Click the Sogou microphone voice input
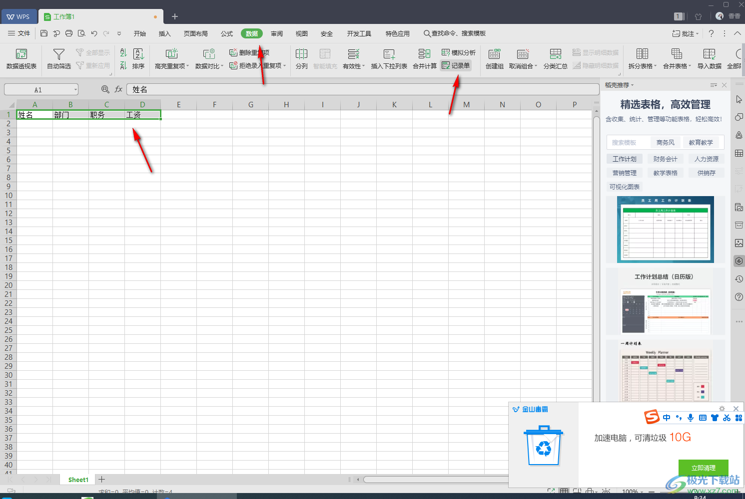745x499 pixels. tap(691, 418)
